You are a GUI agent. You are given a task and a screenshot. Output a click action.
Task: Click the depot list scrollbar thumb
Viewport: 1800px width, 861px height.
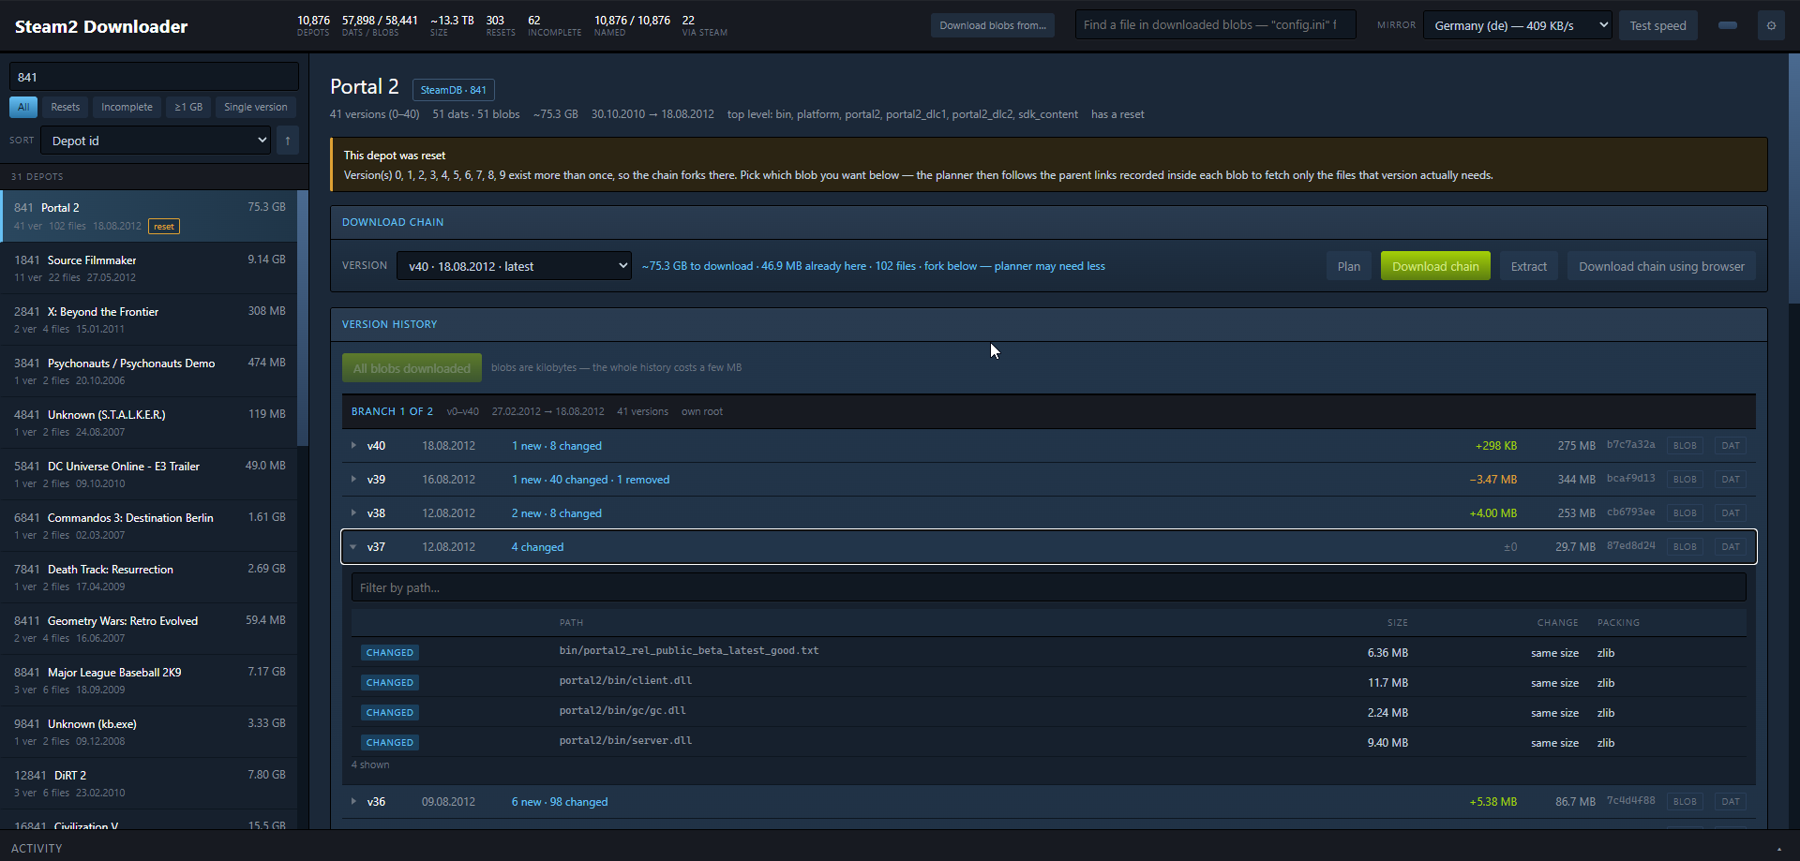[x=303, y=319]
